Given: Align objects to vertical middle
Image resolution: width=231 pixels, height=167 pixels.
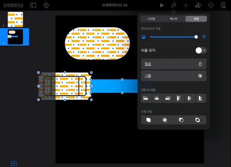Looking at the screenshot, I should (190, 98).
